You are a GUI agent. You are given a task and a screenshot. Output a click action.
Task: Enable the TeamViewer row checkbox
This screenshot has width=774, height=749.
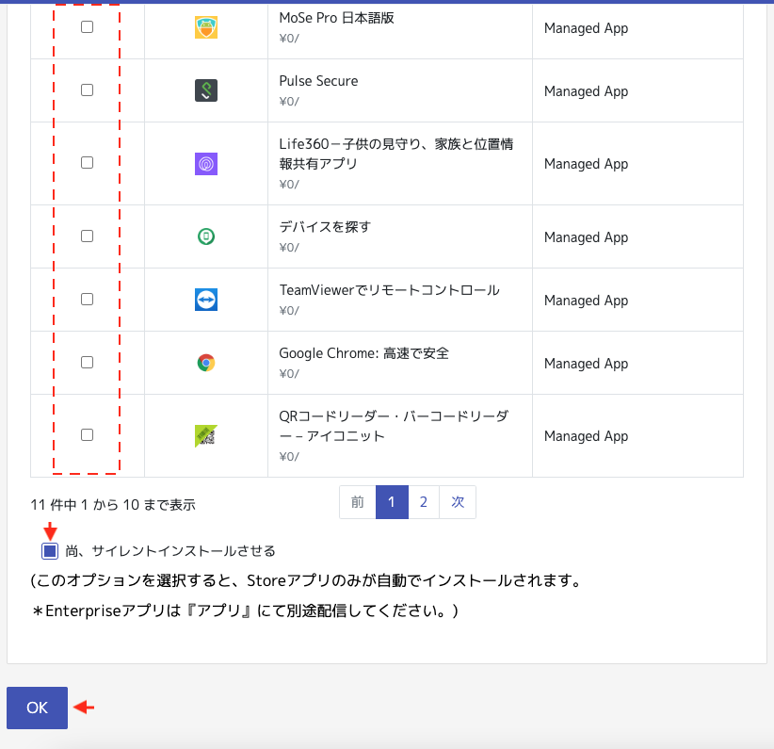click(87, 299)
